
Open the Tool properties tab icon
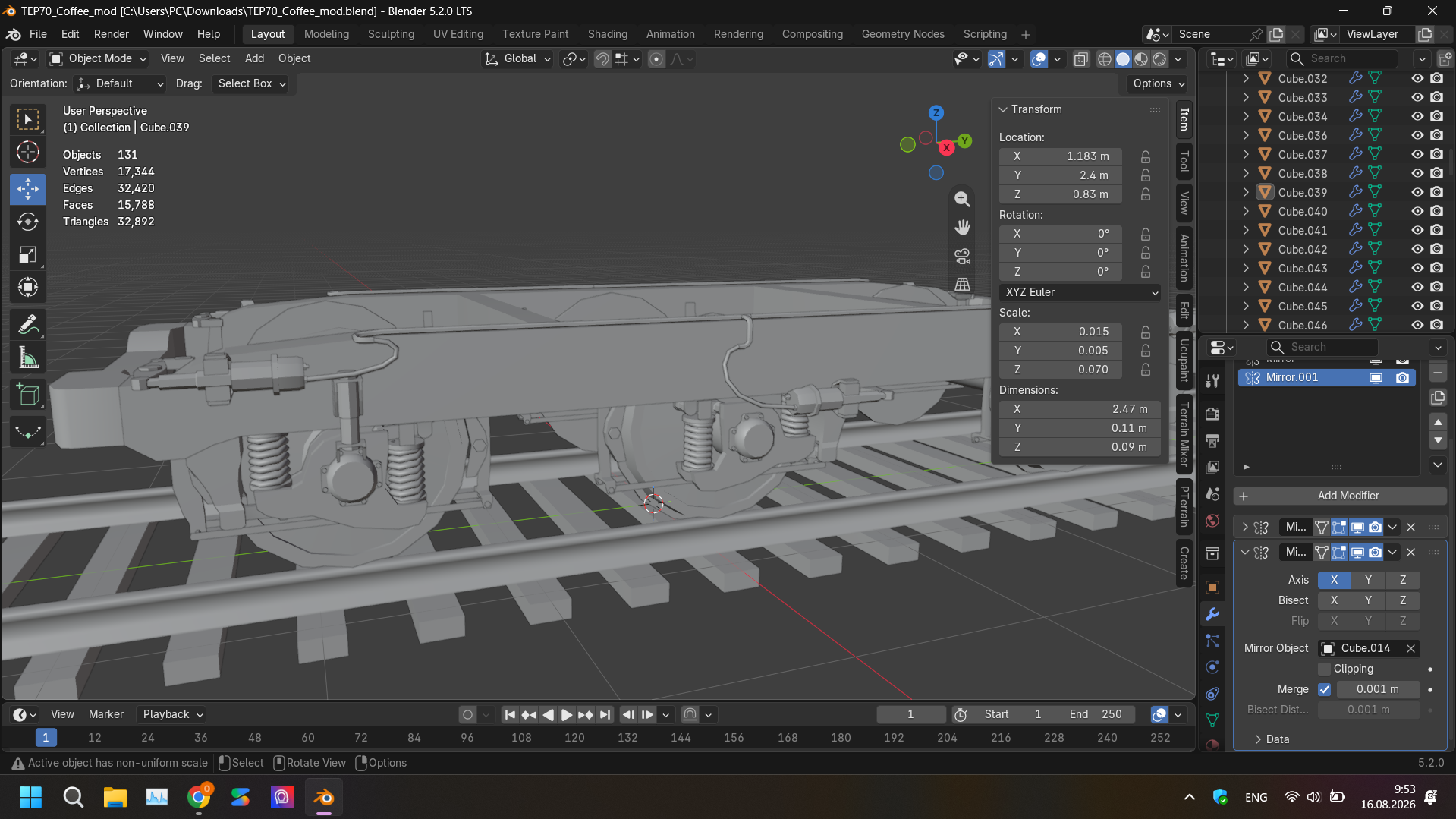pos(1212,380)
